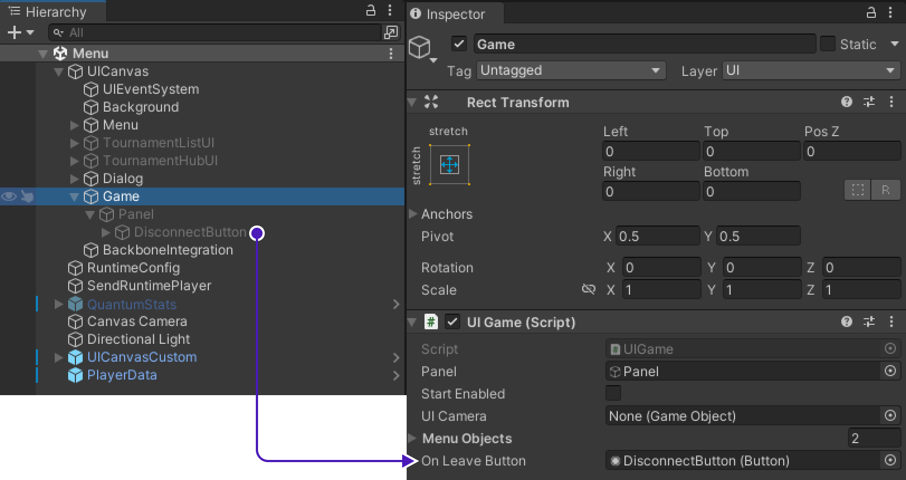Viewport: 906px width, 480px height.
Task: Click the Raw edit mode R button
Action: [885, 190]
